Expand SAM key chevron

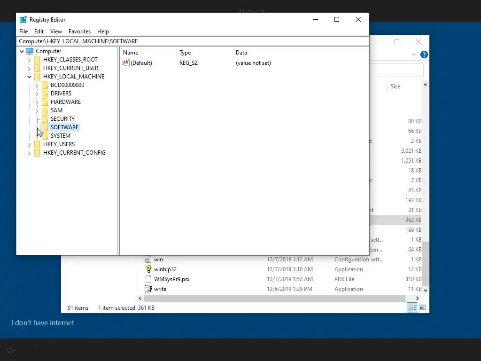click(37, 110)
